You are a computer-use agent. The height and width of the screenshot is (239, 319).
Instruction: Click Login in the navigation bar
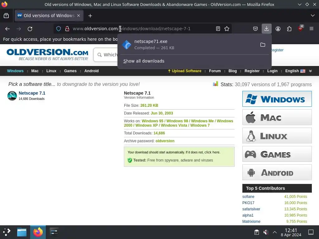coord(272,71)
